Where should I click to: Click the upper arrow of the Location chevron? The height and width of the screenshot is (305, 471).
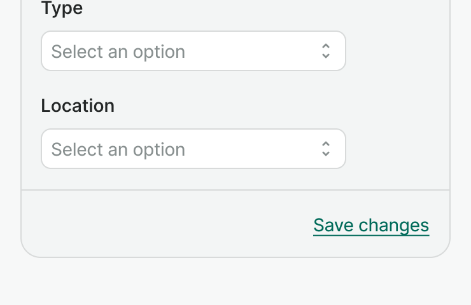coord(326,144)
